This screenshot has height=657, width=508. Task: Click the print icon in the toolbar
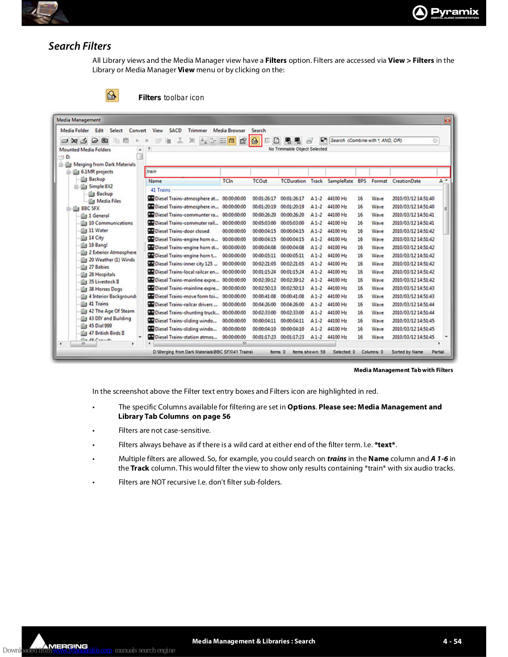[310, 141]
